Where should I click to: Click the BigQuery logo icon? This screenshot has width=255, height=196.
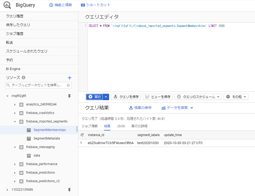pyautogui.click(x=7, y=5)
